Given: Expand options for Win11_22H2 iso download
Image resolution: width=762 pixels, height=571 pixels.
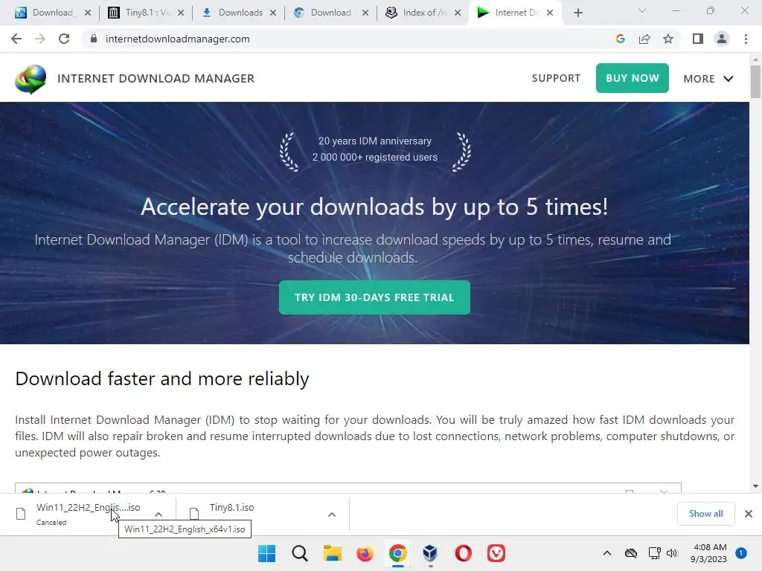Looking at the screenshot, I should tap(159, 514).
